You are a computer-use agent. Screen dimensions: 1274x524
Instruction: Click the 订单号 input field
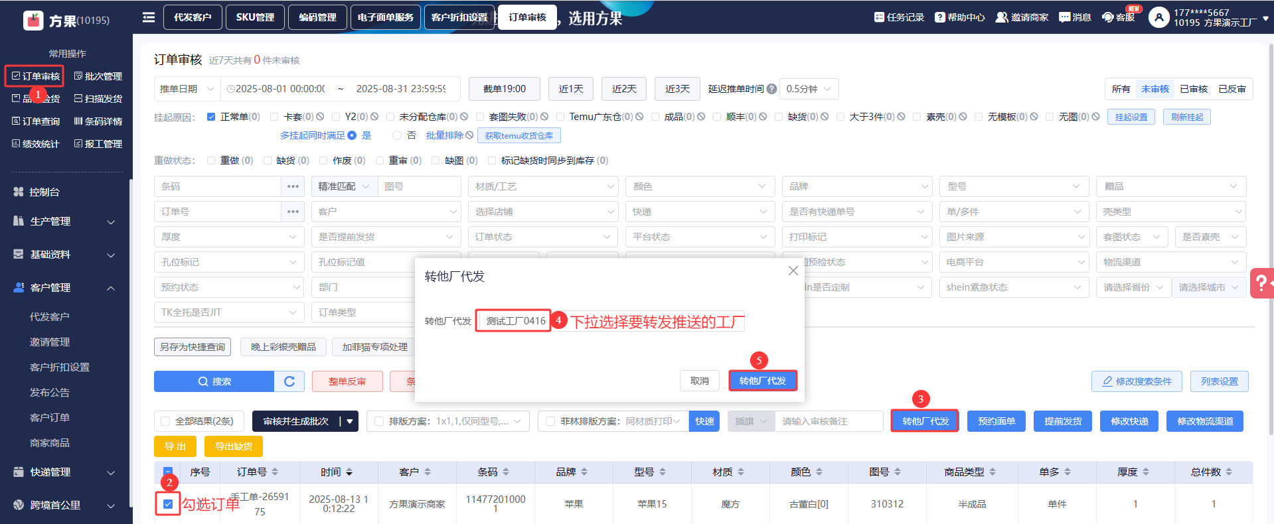(x=218, y=212)
